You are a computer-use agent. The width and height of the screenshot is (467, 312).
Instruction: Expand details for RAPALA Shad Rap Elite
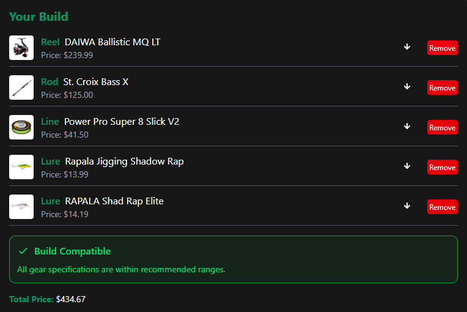click(x=407, y=206)
